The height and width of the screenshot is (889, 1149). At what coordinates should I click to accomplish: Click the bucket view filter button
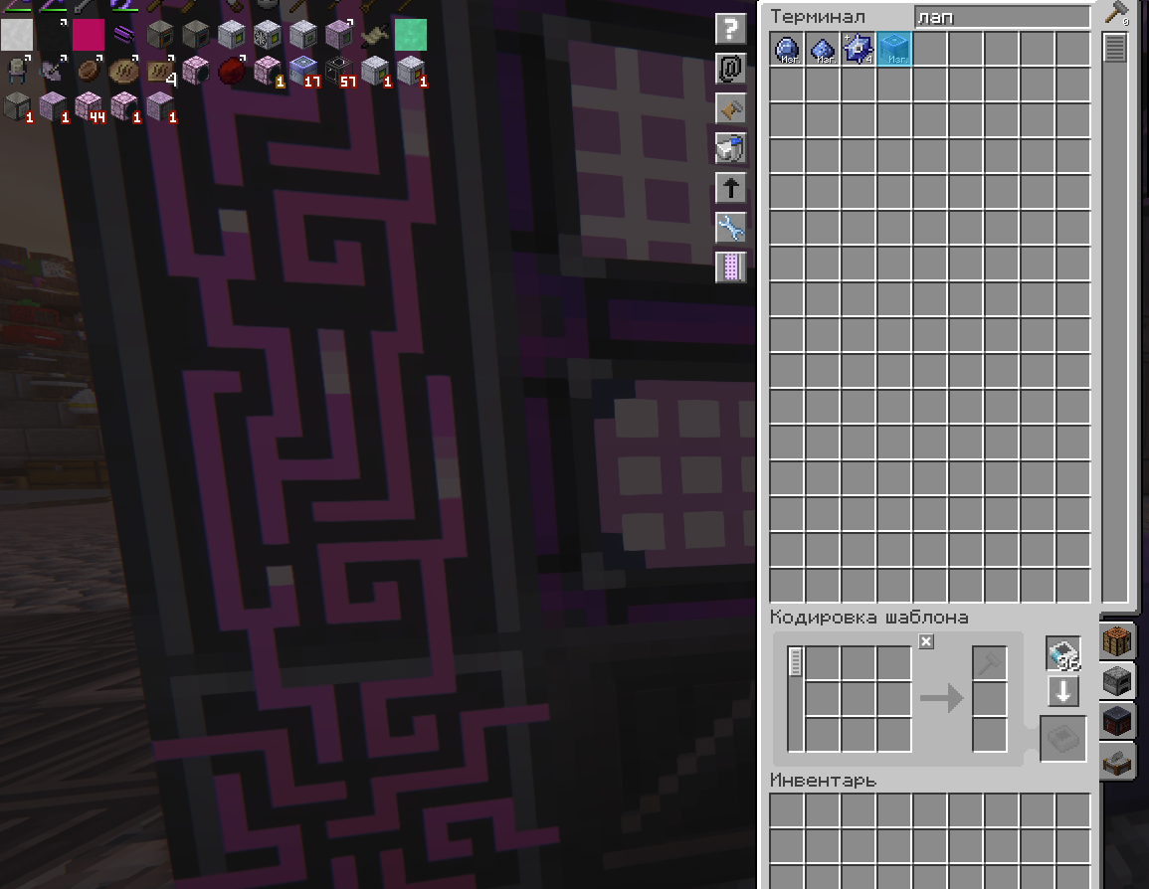[x=730, y=148]
